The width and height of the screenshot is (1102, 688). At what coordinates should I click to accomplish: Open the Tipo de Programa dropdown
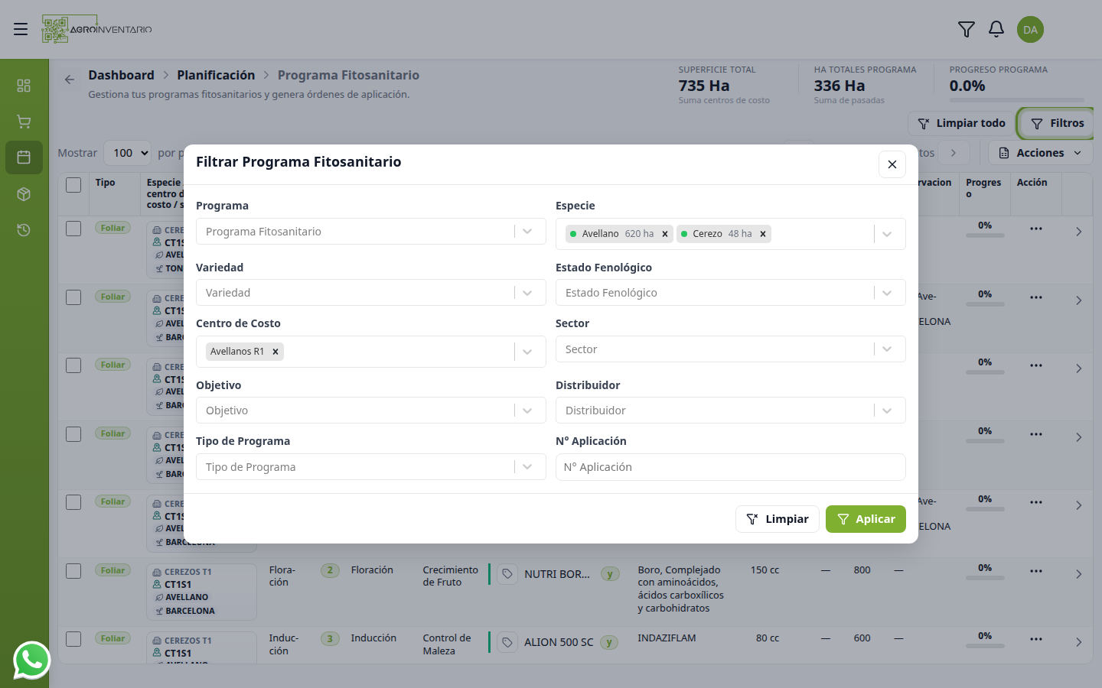371,467
